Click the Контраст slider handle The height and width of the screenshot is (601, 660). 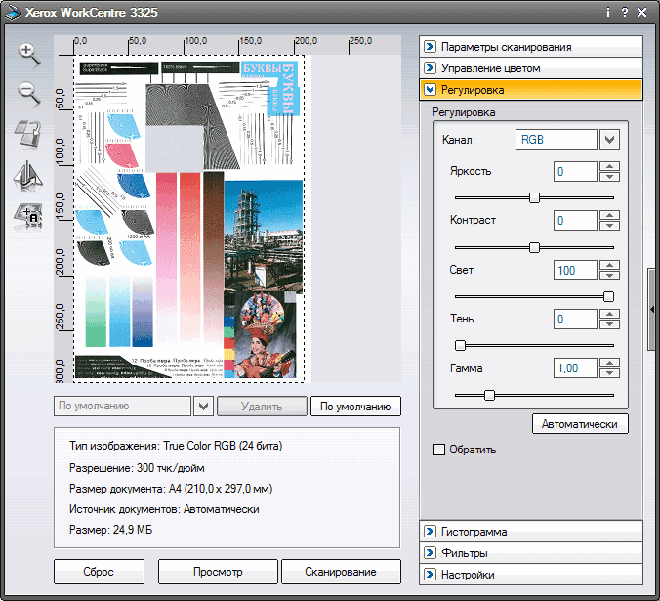coord(534,247)
